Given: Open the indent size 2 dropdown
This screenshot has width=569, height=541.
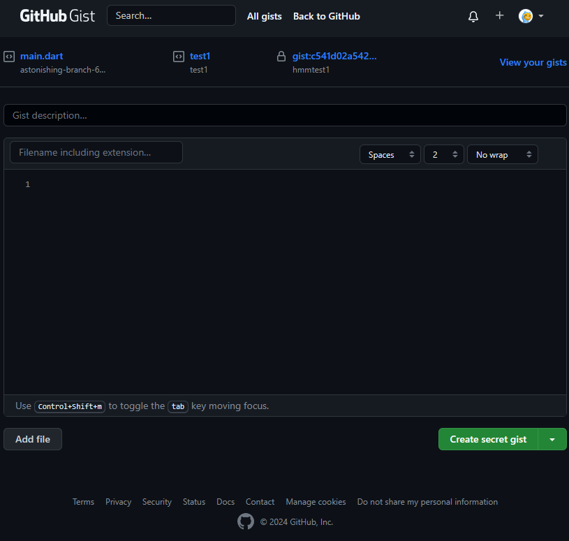Looking at the screenshot, I should 444,154.
